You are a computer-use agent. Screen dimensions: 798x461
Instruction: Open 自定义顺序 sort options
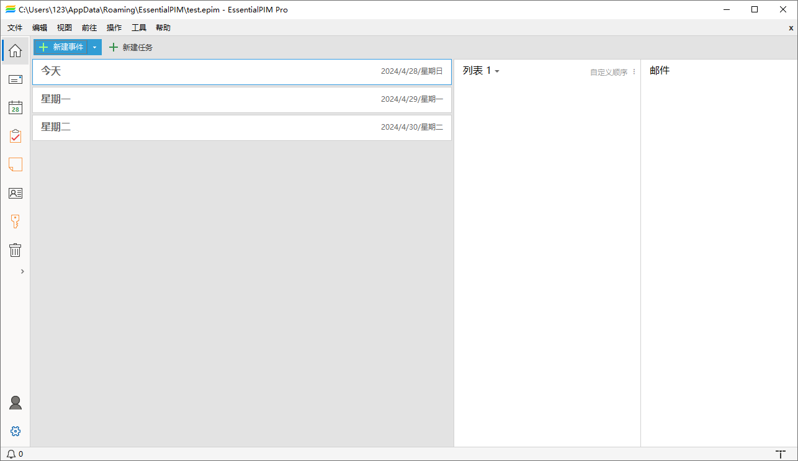[x=609, y=72]
